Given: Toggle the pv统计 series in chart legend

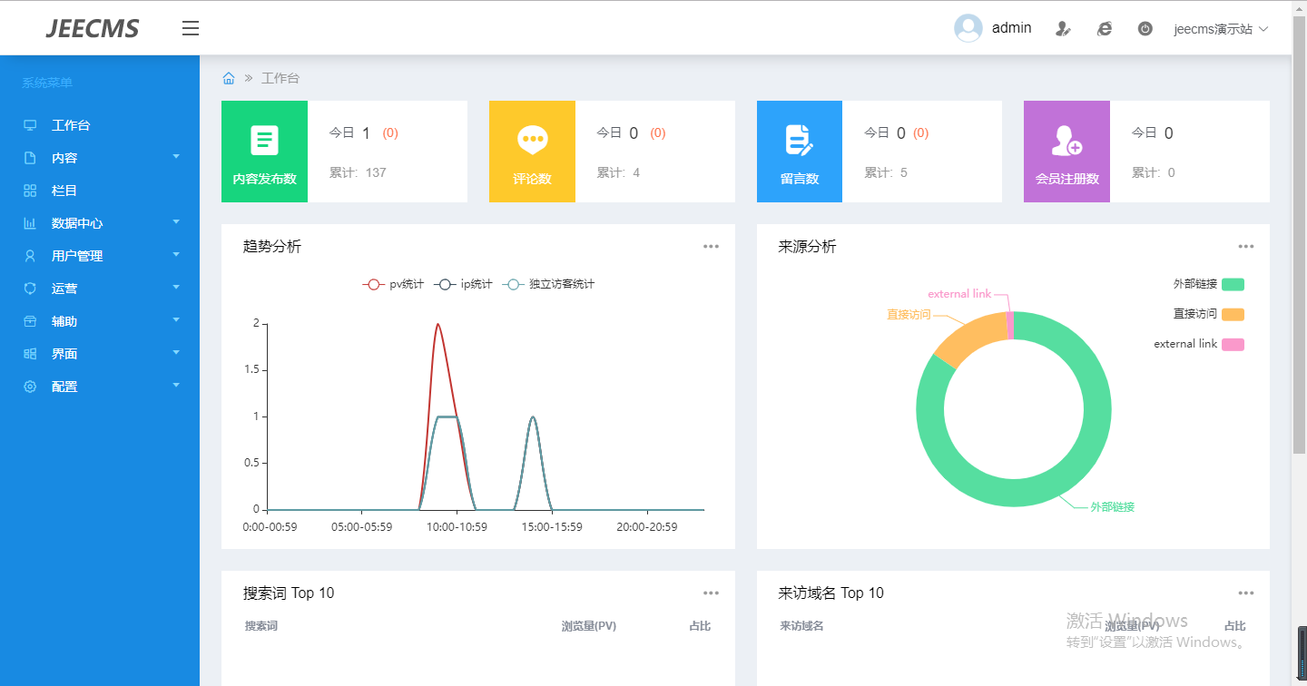Looking at the screenshot, I should pos(393,284).
